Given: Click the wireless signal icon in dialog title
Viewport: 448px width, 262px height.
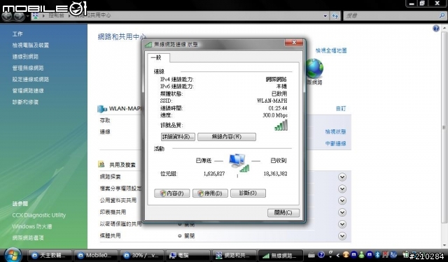Looking at the screenshot, I should click(148, 45).
